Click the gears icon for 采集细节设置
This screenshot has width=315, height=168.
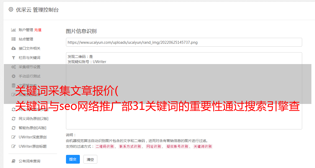[14, 67]
